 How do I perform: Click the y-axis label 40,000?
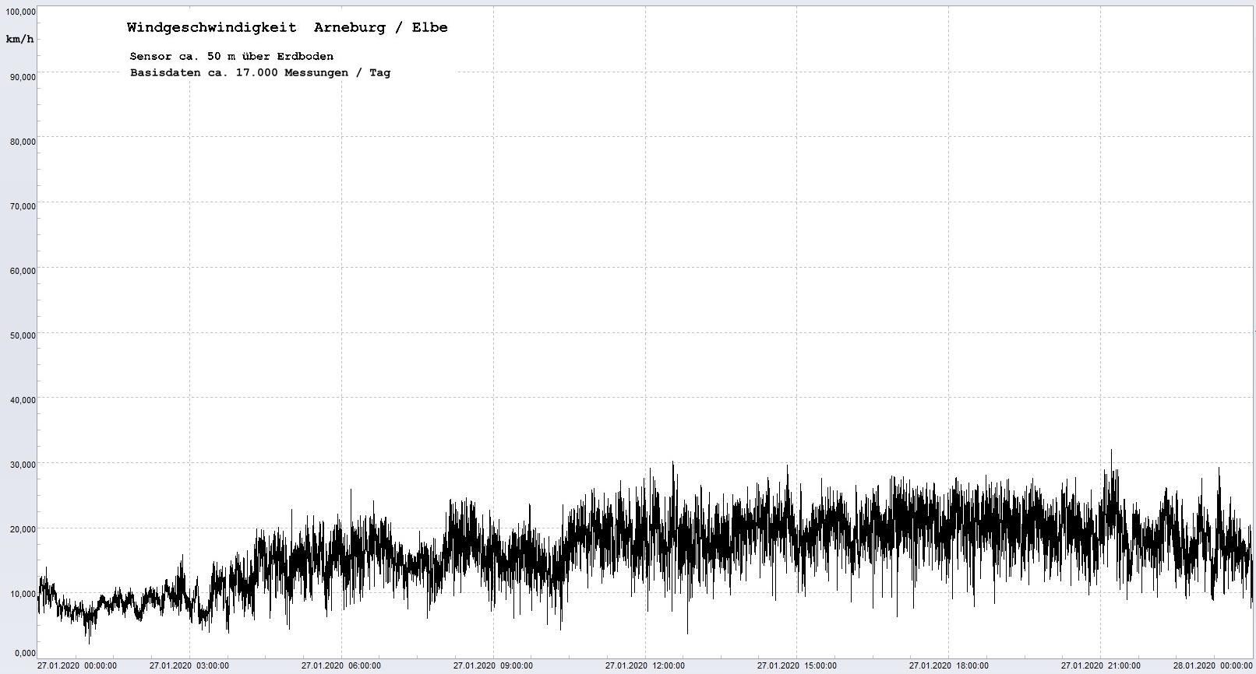(23, 400)
